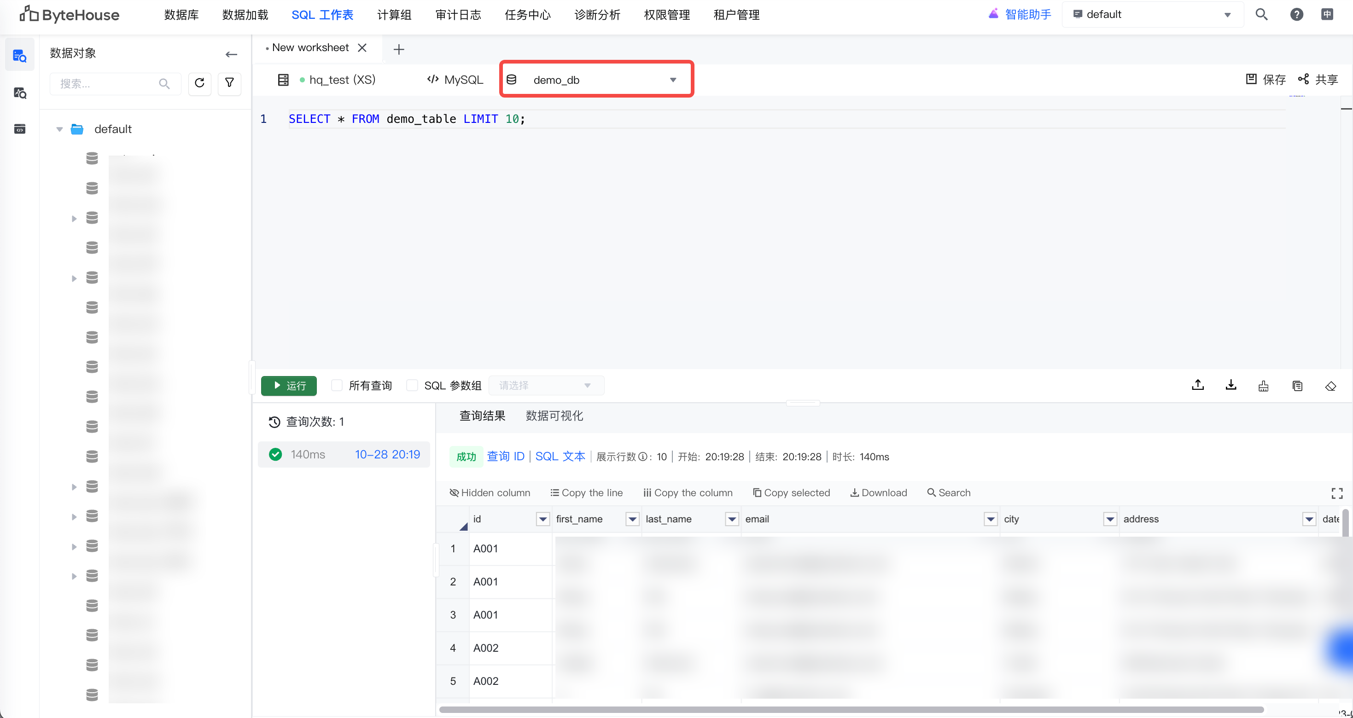Toggle the SQL 参数组 checkbox

[412, 385]
